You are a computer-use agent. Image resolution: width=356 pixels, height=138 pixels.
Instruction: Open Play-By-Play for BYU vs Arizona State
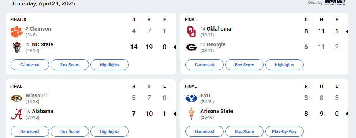click(284, 131)
